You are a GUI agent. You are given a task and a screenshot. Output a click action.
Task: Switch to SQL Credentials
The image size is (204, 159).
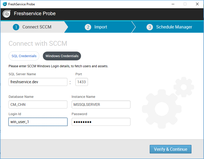24,56
